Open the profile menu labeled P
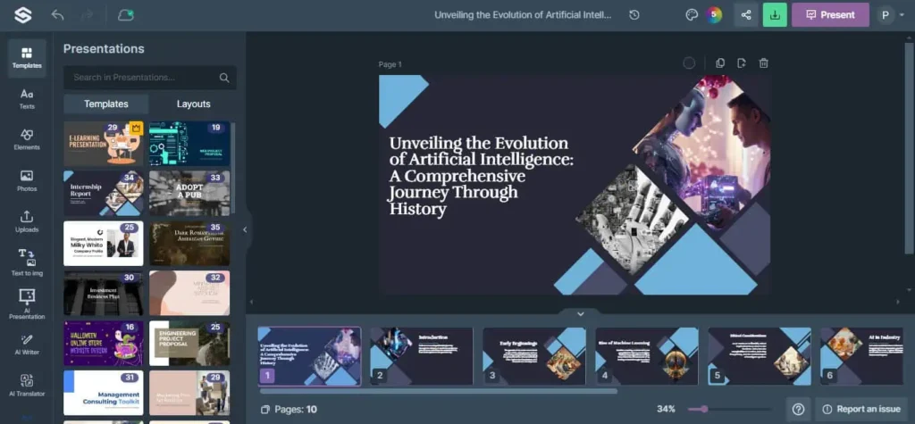915x424 pixels. click(x=886, y=14)
